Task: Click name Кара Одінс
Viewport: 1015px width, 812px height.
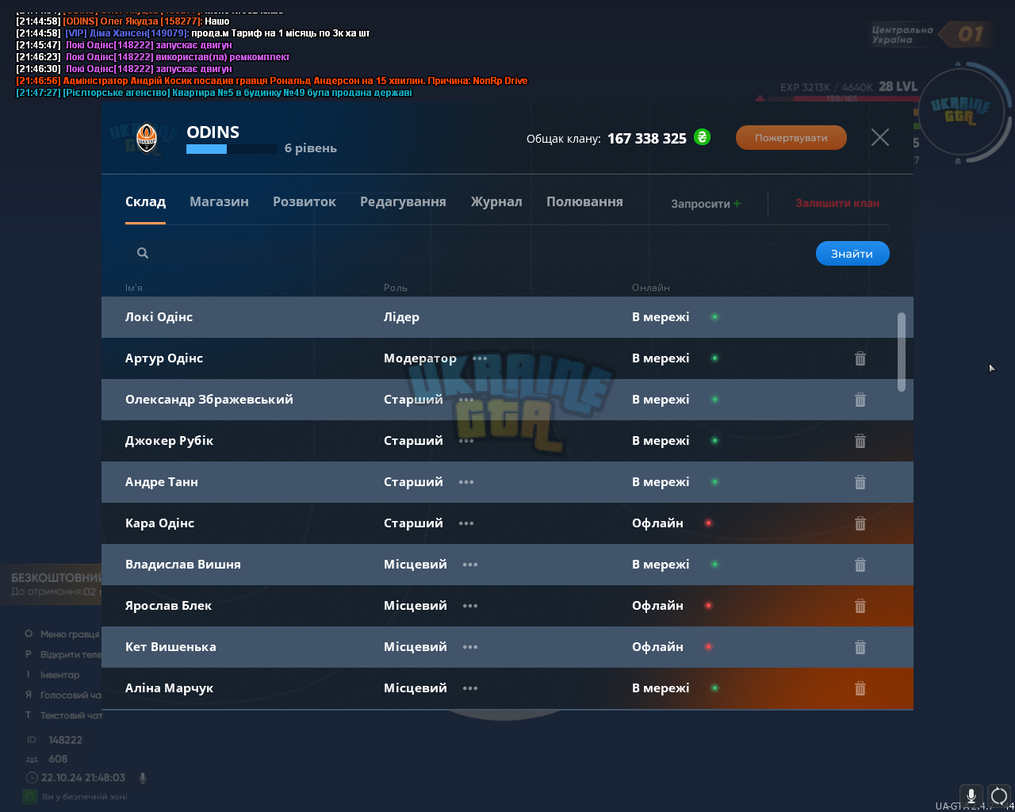Action: [x=160, y=523]
